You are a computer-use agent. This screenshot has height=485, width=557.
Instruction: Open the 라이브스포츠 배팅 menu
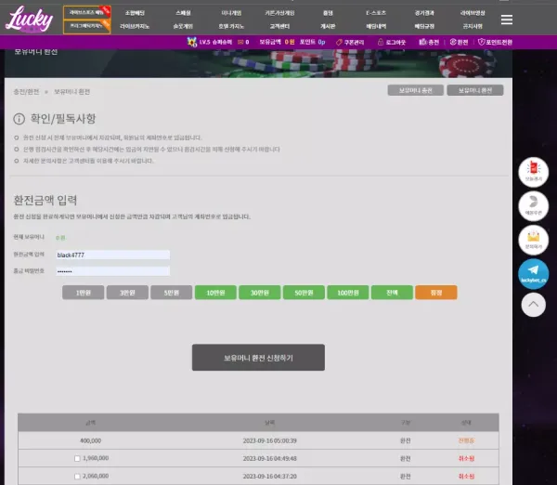(86, 12)
